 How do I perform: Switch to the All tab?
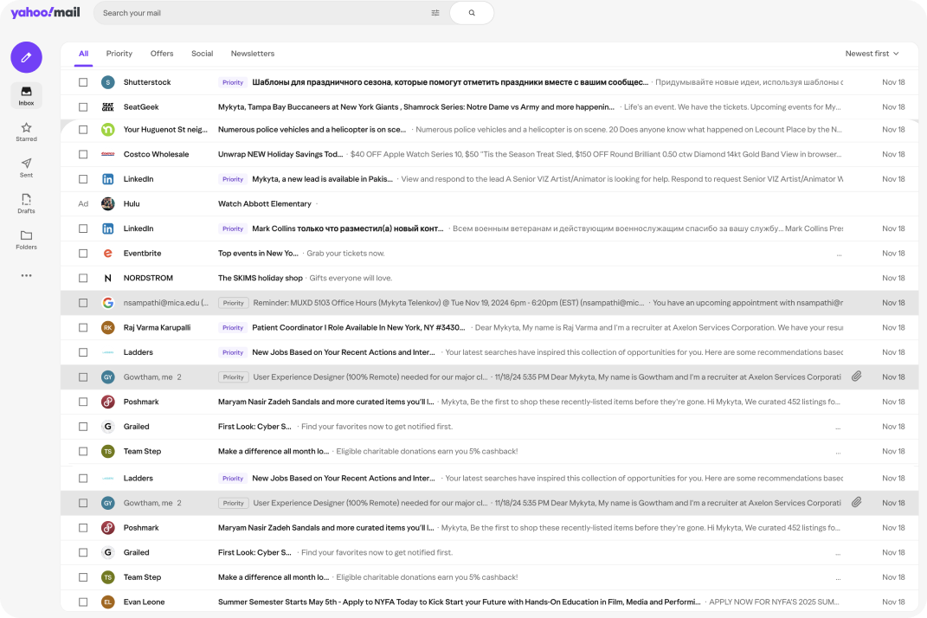click(83, 53)
